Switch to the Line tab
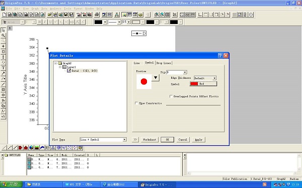This screenshot has height=188, width=302. [x=137, y=63]
